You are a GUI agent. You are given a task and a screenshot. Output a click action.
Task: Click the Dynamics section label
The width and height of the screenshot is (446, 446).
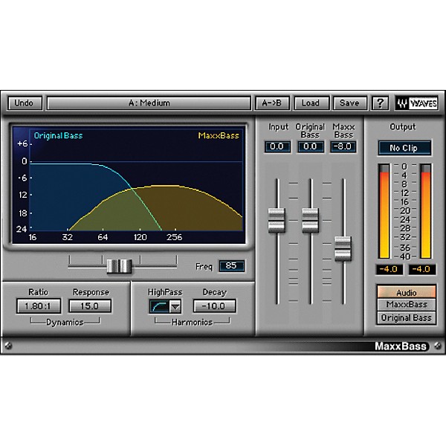65,323
